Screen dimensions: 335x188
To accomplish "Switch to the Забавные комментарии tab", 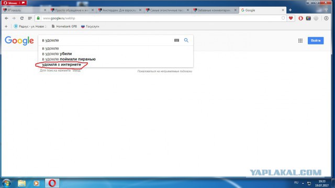I will pos(213,10).
